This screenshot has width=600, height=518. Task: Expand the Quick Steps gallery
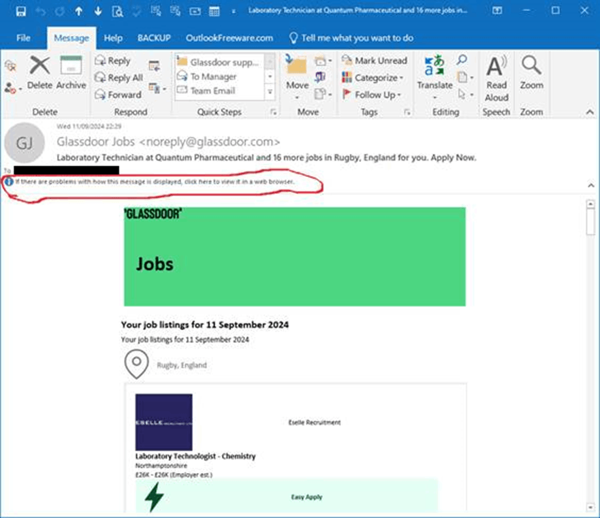click(x=270, y=92)
